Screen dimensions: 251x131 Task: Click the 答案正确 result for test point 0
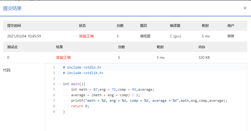coord(63,57)
